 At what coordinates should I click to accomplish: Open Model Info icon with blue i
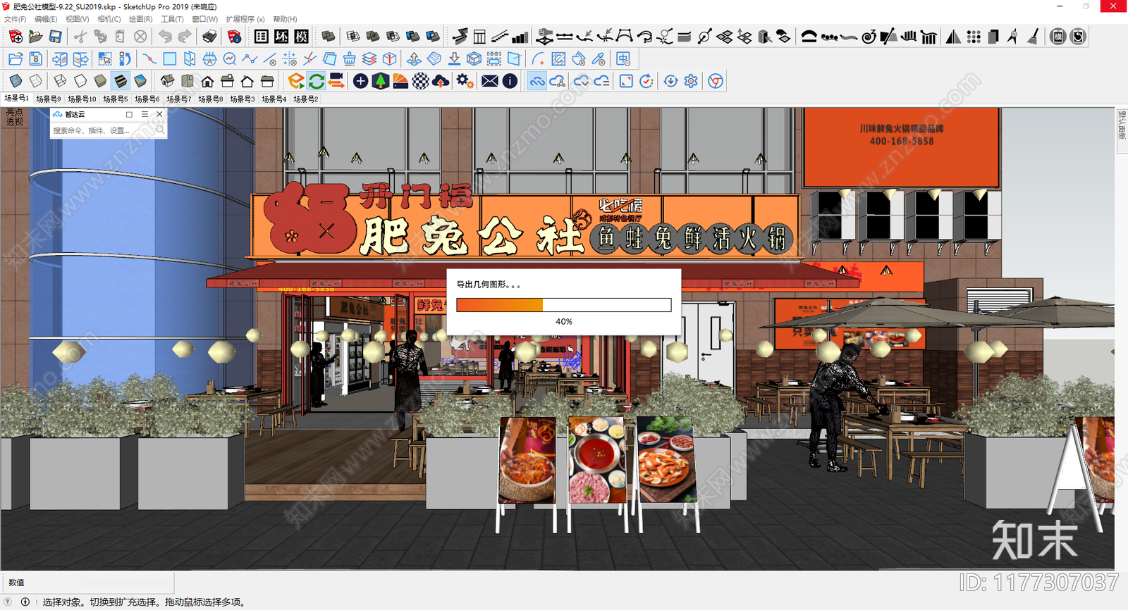pyautogui.click(x=235, y=37)
